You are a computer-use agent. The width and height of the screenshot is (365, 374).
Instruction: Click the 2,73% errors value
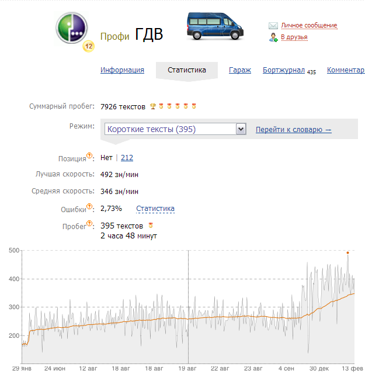111,209
